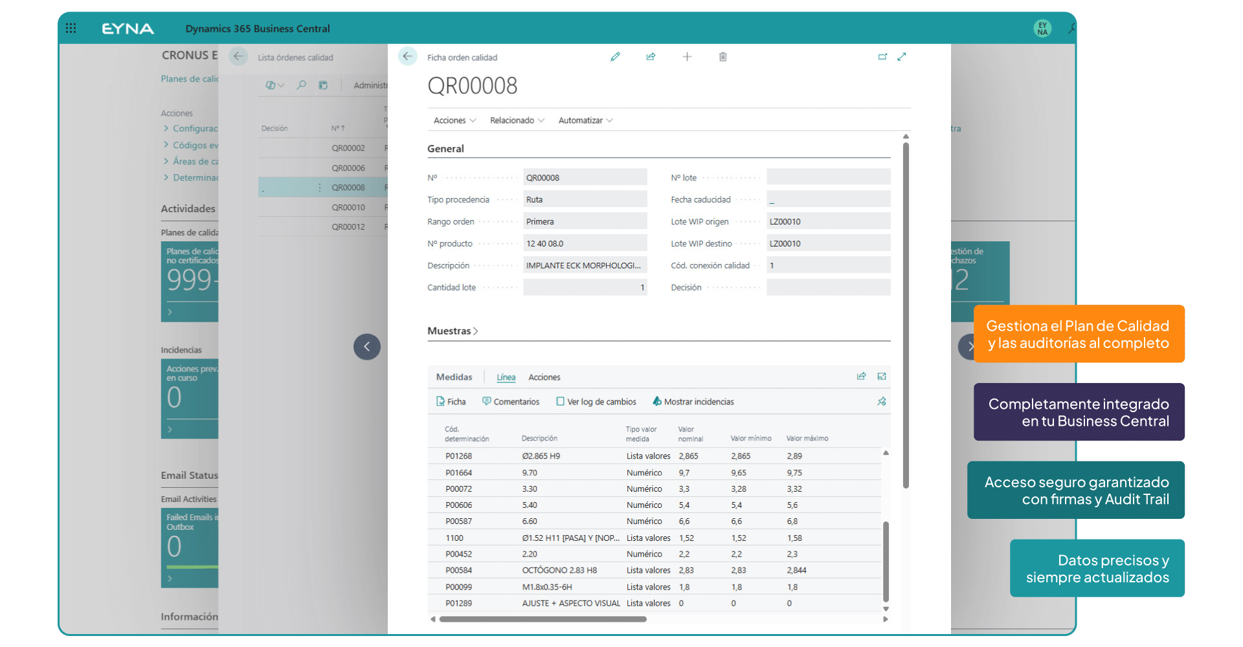Select row QR00010 in the list
Screen dimensions: 1243x647
click(x=323, y=208)
